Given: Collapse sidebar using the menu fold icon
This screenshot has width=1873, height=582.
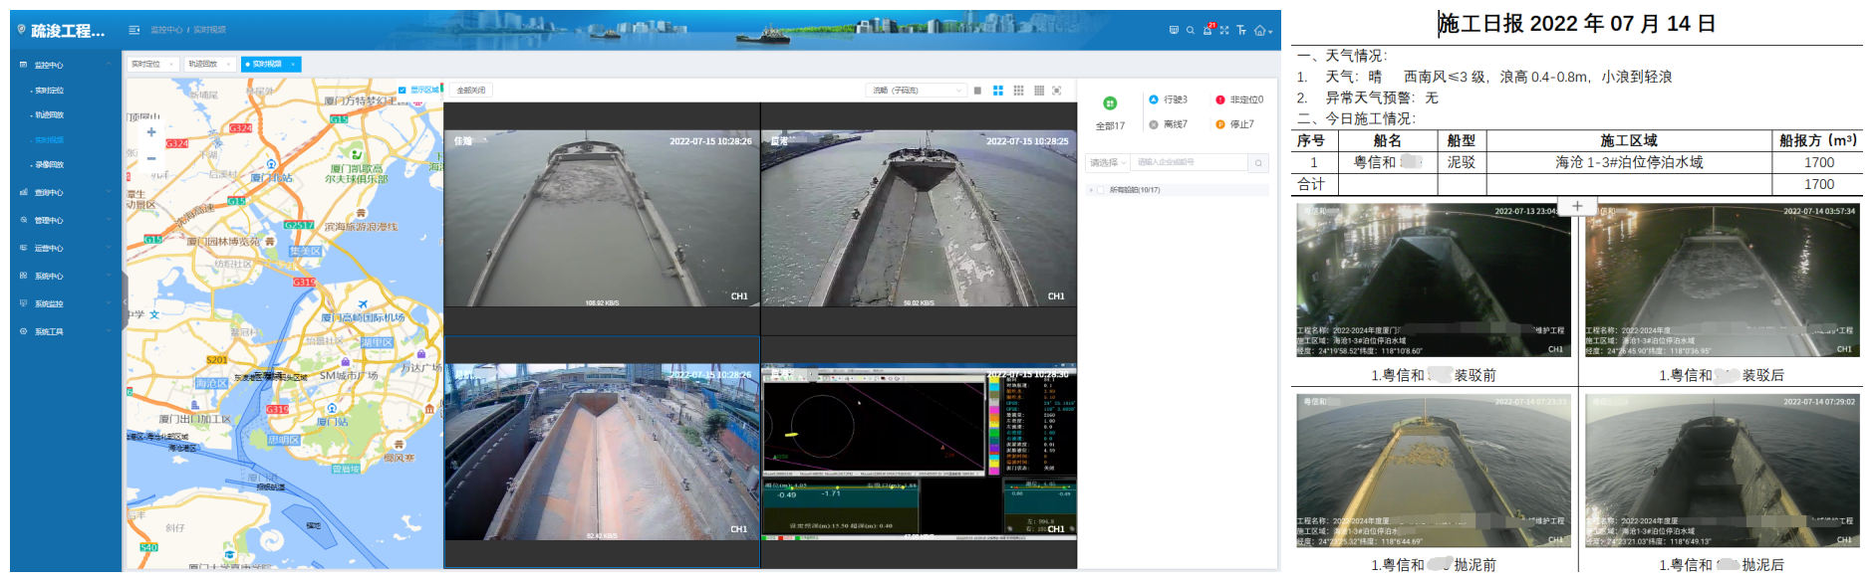Looking at the screenshot, I should (x=134, y=30).
